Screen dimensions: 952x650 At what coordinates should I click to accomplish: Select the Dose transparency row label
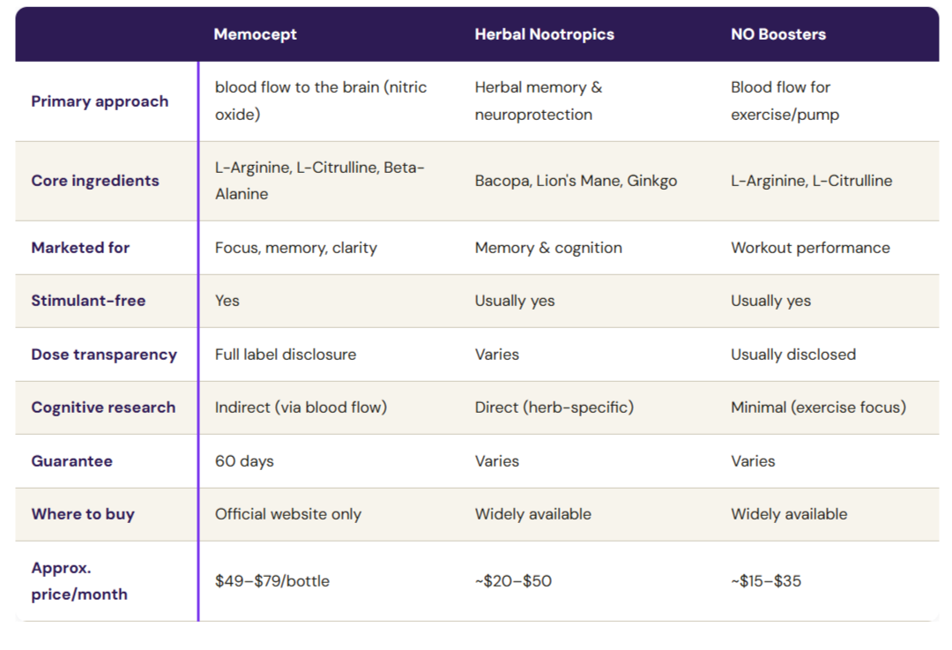104,355
